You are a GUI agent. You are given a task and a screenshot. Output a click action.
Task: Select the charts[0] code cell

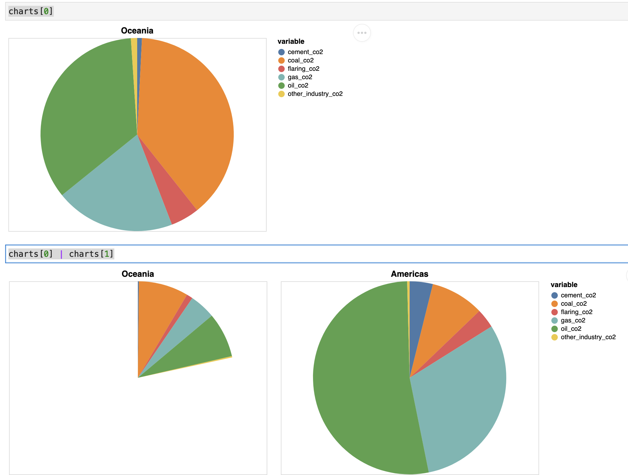(30, 11)
